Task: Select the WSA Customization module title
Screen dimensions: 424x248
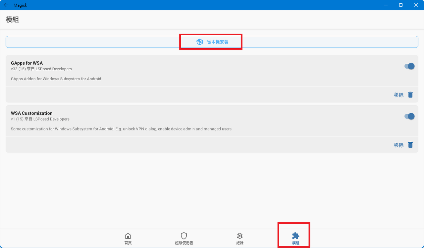Action: tap(32, 113)
